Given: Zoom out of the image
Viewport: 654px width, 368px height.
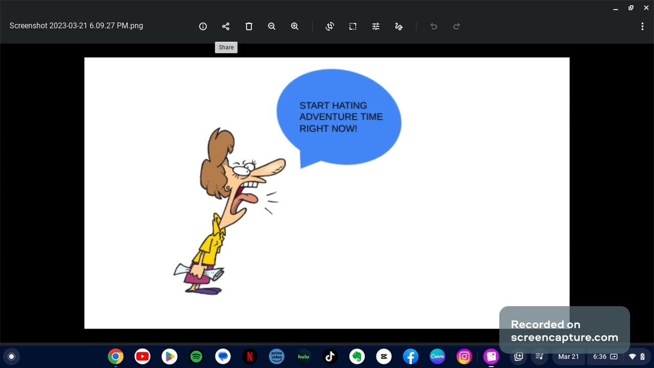Looking at the screenshot, I should (x=272, y=27).
